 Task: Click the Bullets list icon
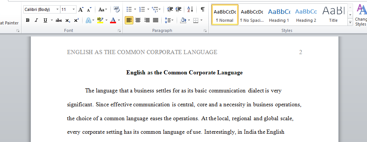tap(129, 9)
